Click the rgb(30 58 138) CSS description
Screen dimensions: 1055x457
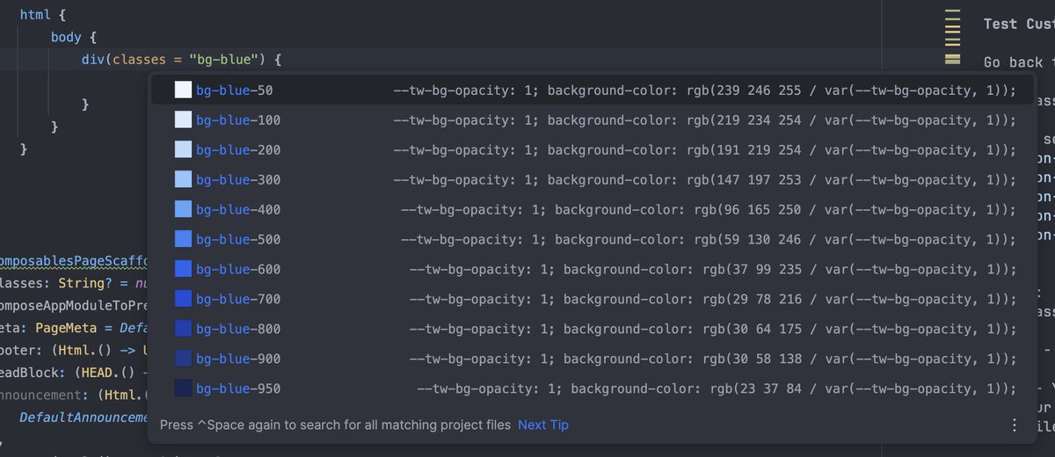(713, 359)
